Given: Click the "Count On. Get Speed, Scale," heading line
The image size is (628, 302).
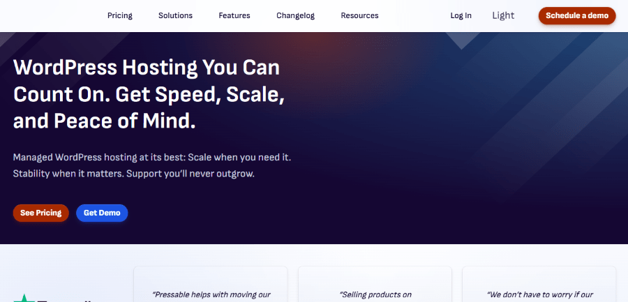Looking at the screenshot, I should click(x=149, y=94).
